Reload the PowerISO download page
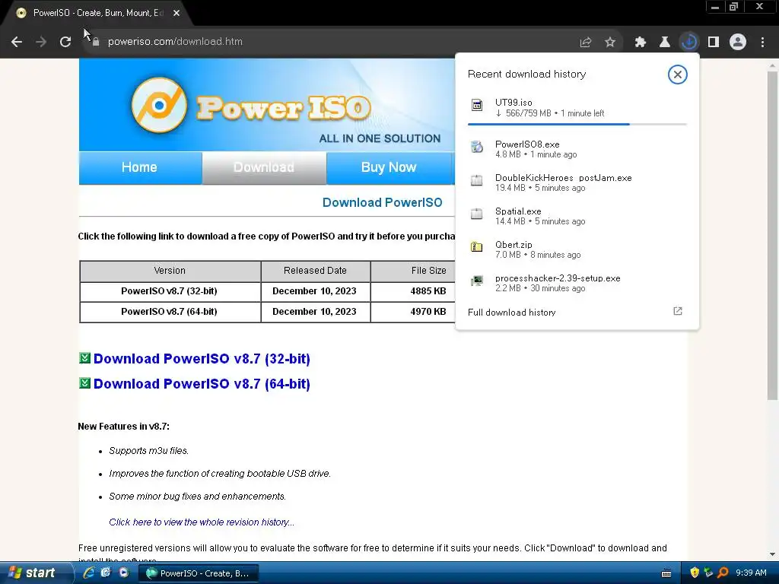This screenshot has width=779, height=584. pos(65,42)
